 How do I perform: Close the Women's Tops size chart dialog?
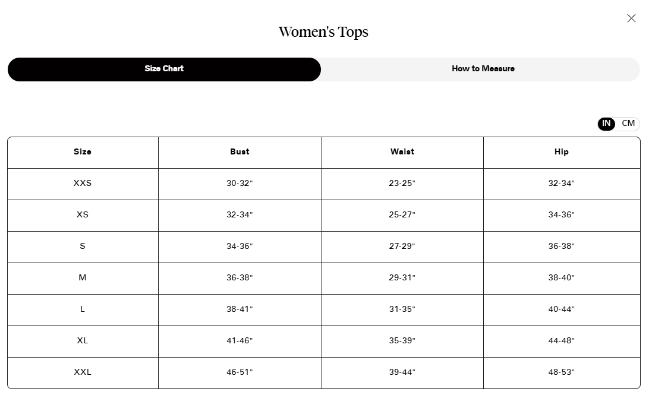(x=631, y=18)
